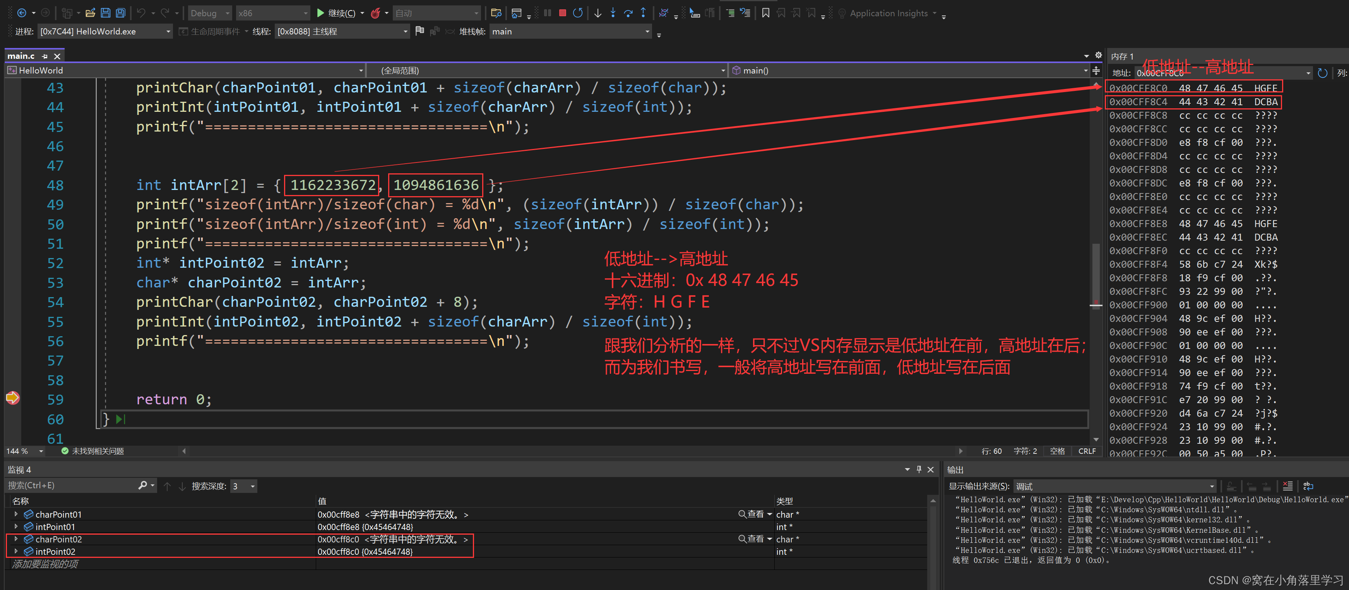Click memory row 0x00CFF8E8
Screen dimensions: 1349x590
click(1193, 224)
